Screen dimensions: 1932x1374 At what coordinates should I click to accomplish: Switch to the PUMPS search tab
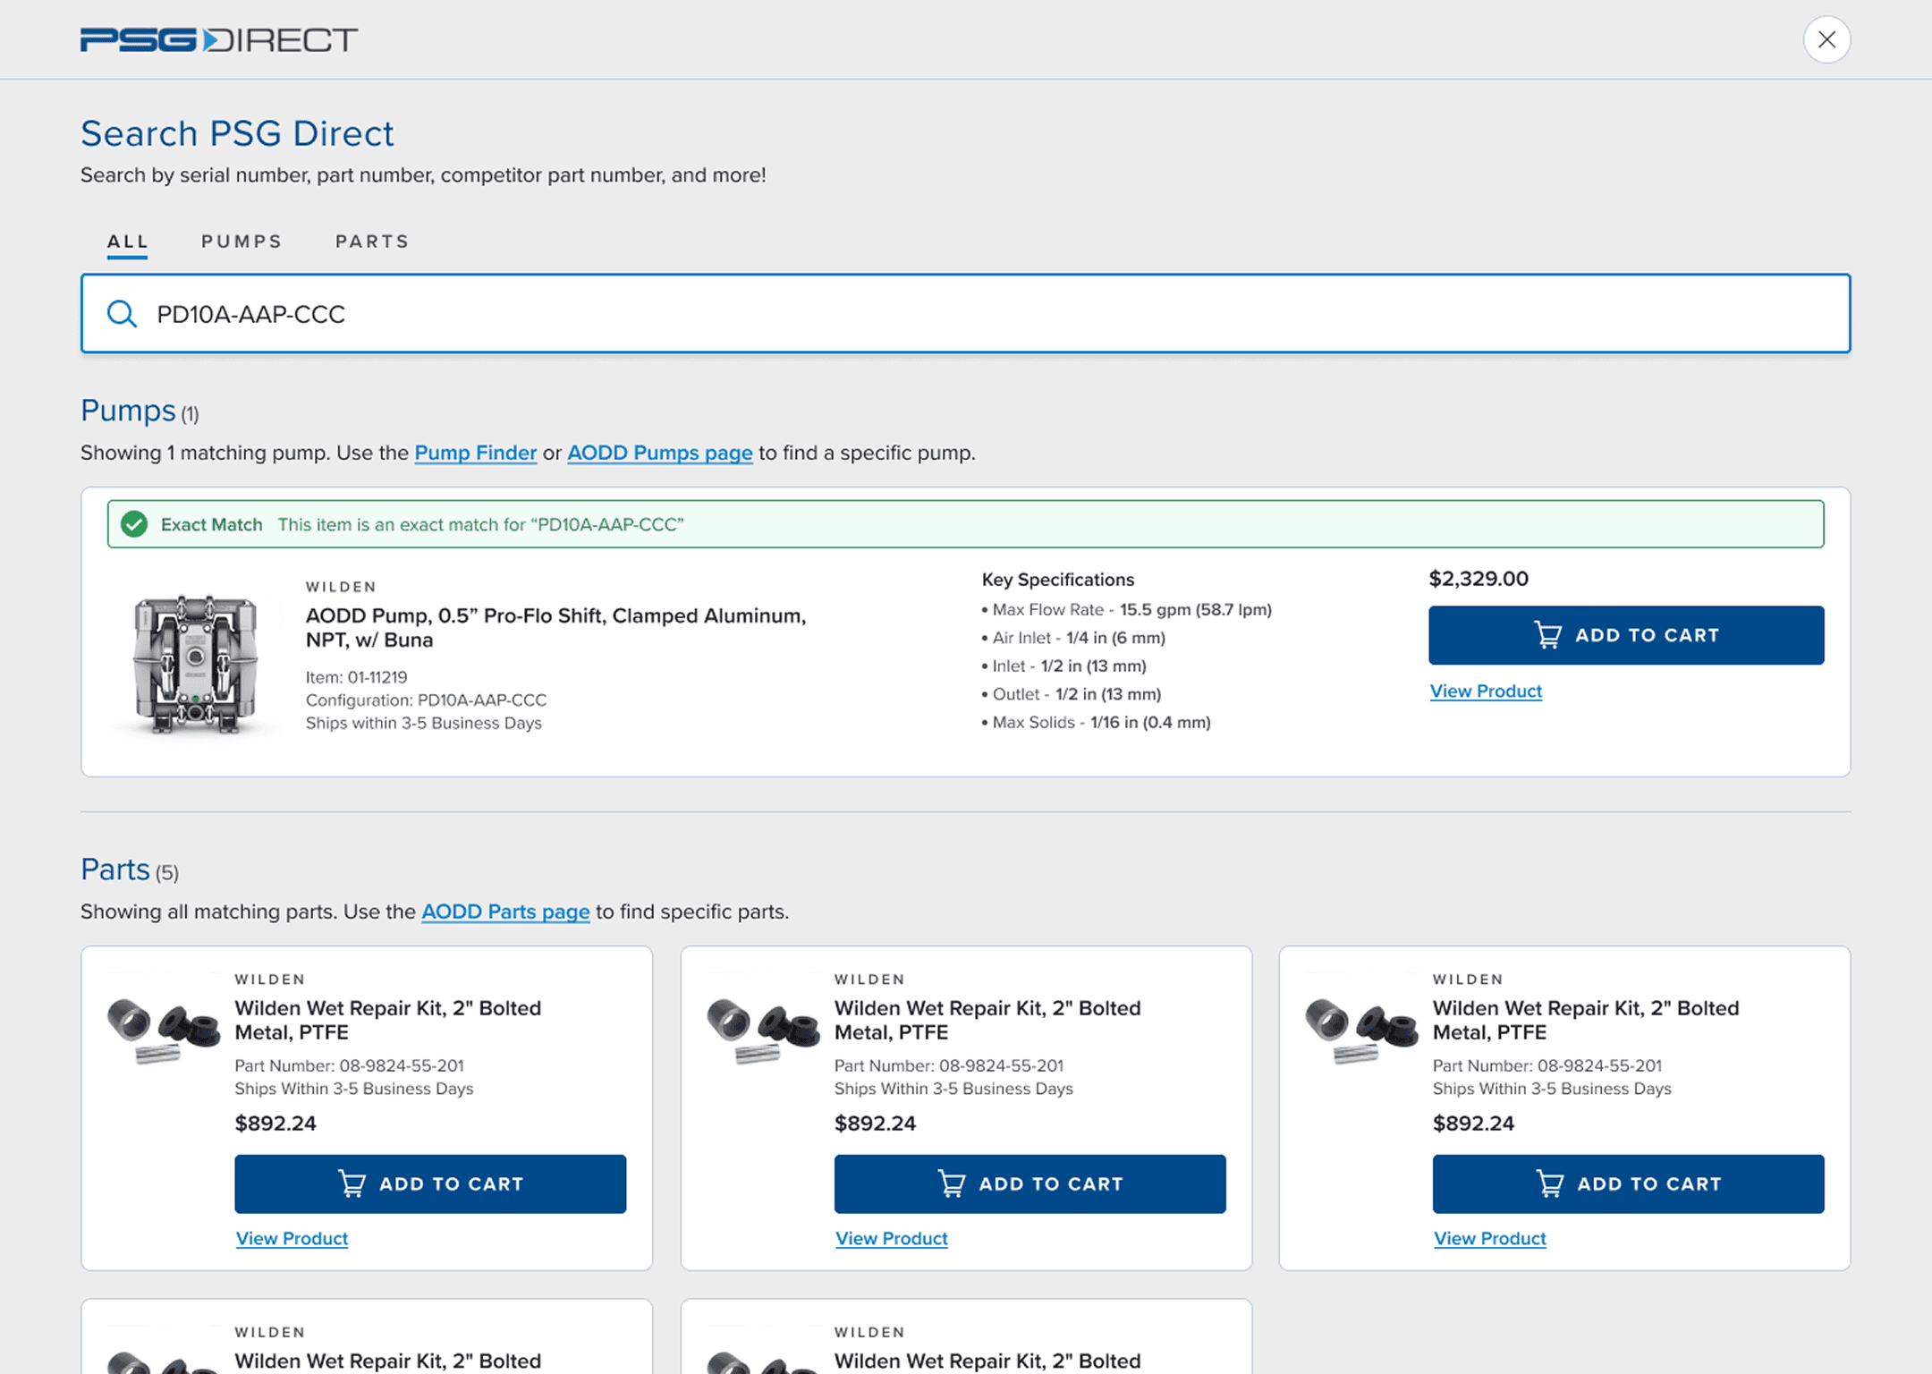tap(241, 242)
